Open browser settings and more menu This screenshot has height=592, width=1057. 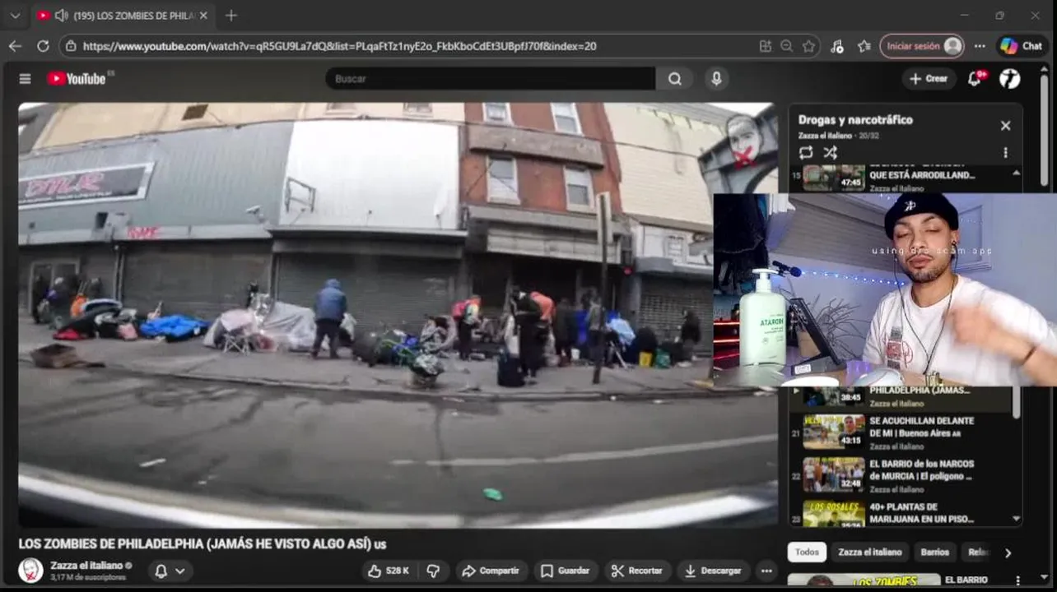pyautogui.click(x=980, y=46)
